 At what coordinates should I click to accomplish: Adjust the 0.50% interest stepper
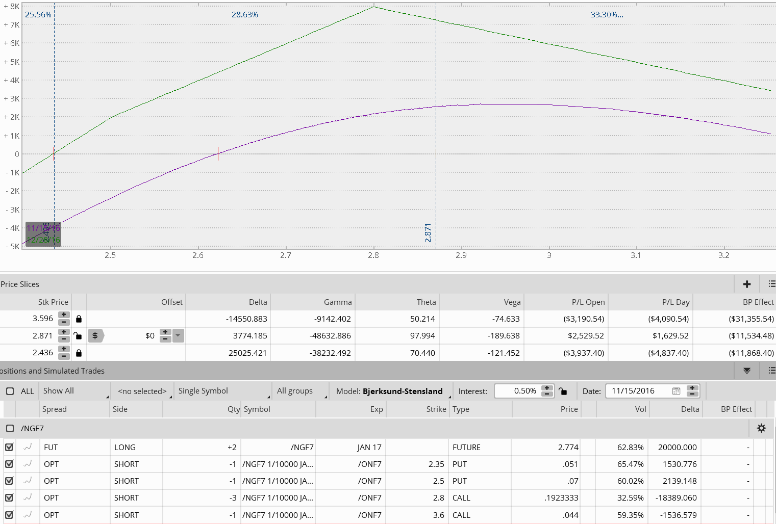(x=547, y=391)
